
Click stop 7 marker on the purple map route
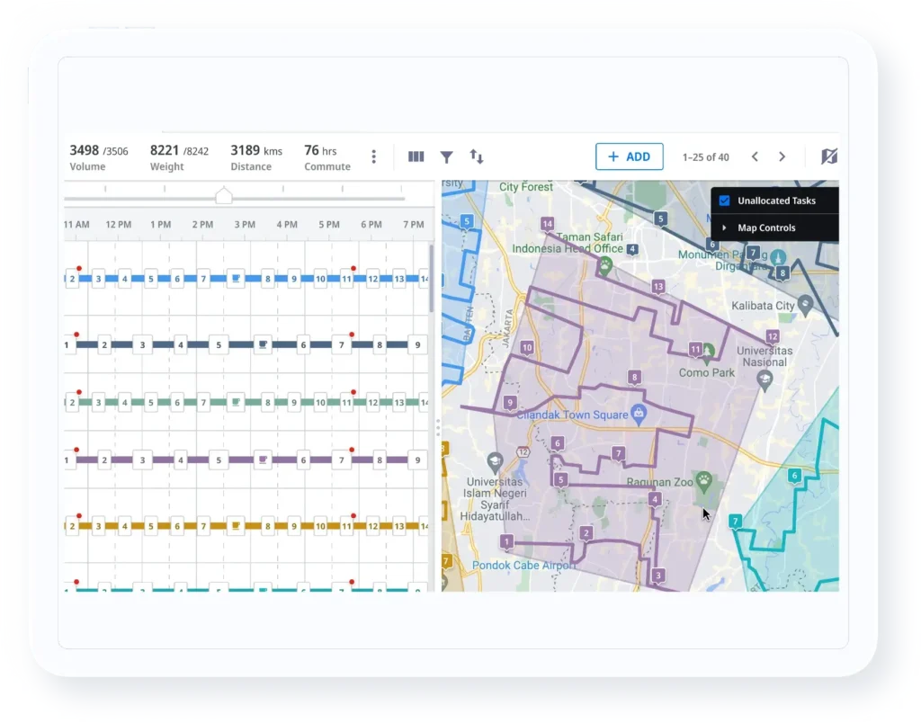[618, 454]
